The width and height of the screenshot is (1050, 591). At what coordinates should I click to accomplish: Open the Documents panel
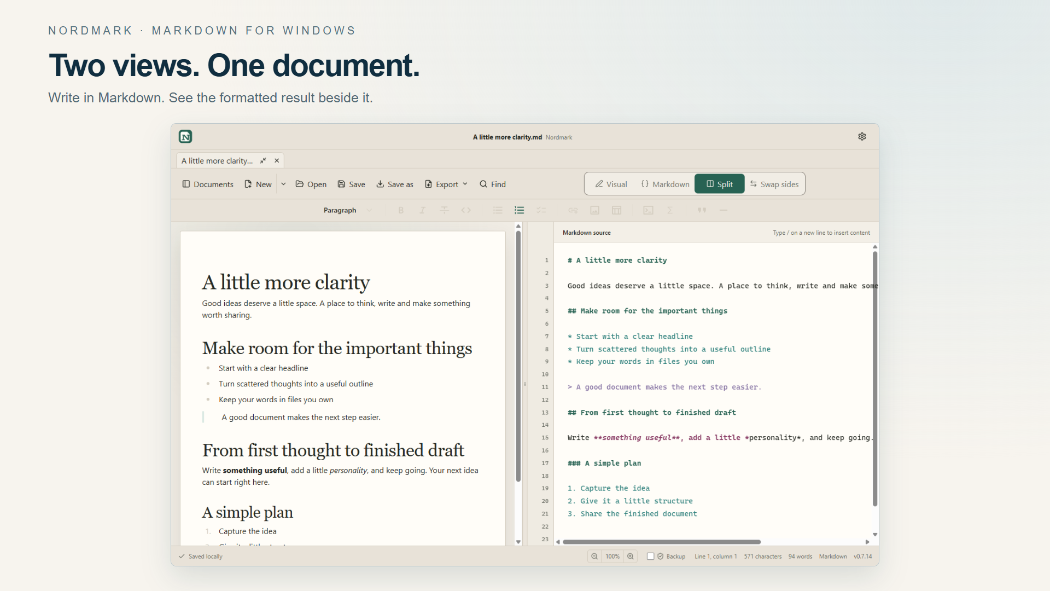208,184
